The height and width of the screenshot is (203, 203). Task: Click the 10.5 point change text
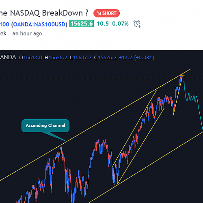[x=103, y=24]
